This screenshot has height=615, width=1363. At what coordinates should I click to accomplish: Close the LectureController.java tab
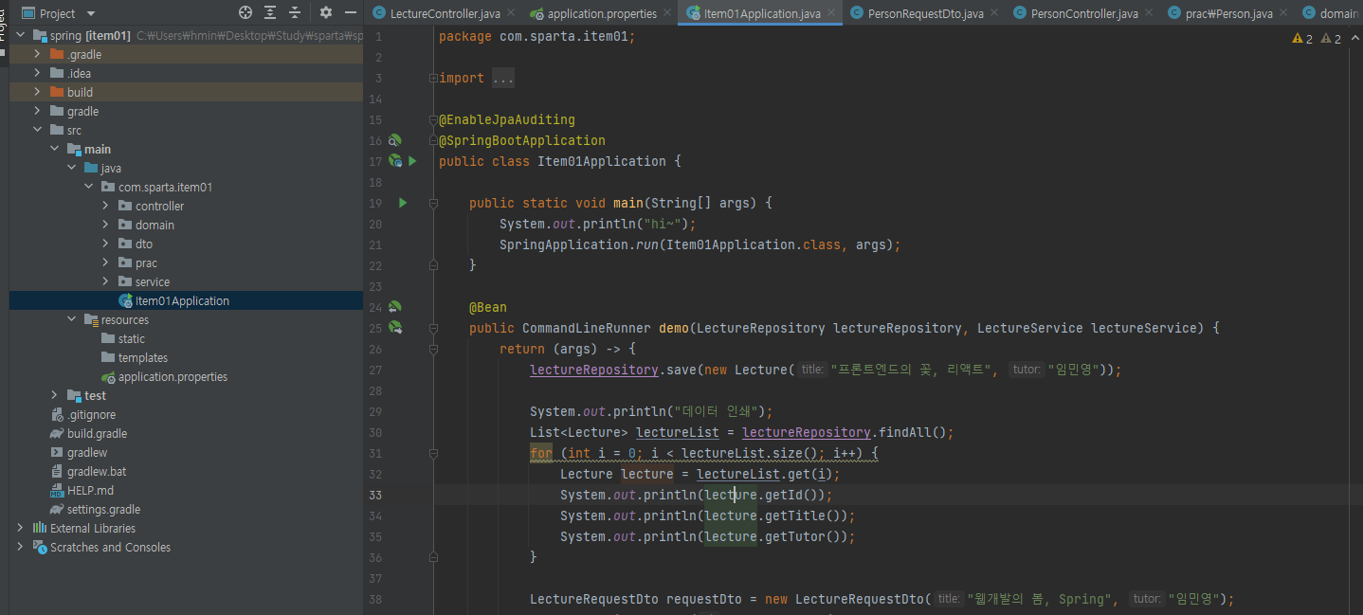click(x=511, y=13)
